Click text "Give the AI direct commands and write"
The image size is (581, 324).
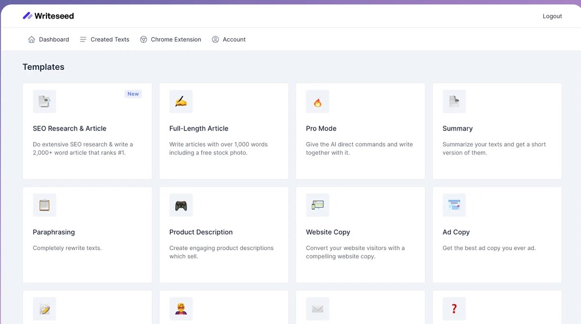pyautogui.click(x=359, y=144)
